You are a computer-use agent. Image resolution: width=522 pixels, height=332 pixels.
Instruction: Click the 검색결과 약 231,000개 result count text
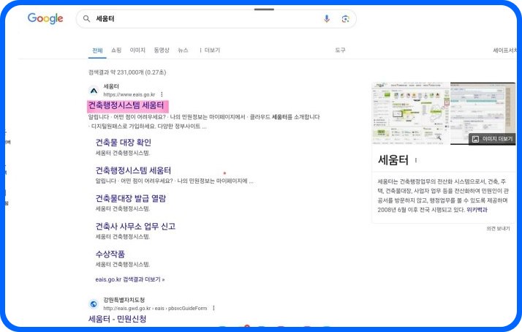(x=127, y=72)
